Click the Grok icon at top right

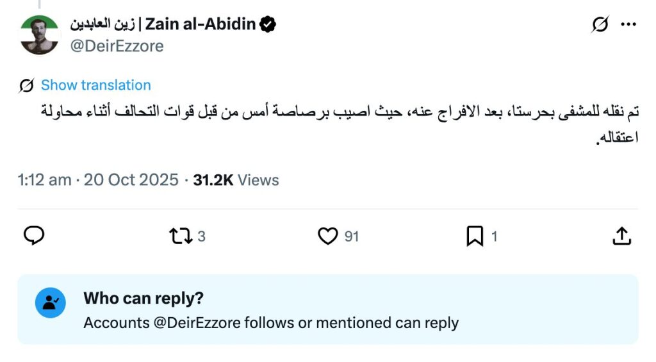(x=600, y=25)
